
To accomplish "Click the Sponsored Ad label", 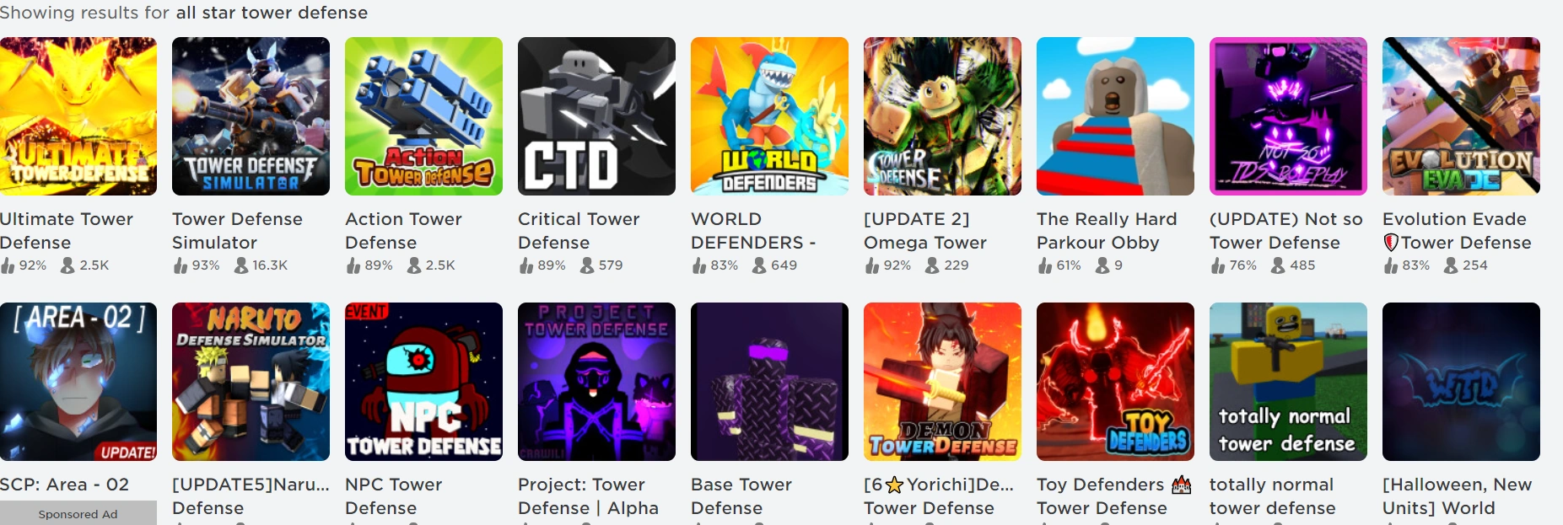I will click(78, 514).
